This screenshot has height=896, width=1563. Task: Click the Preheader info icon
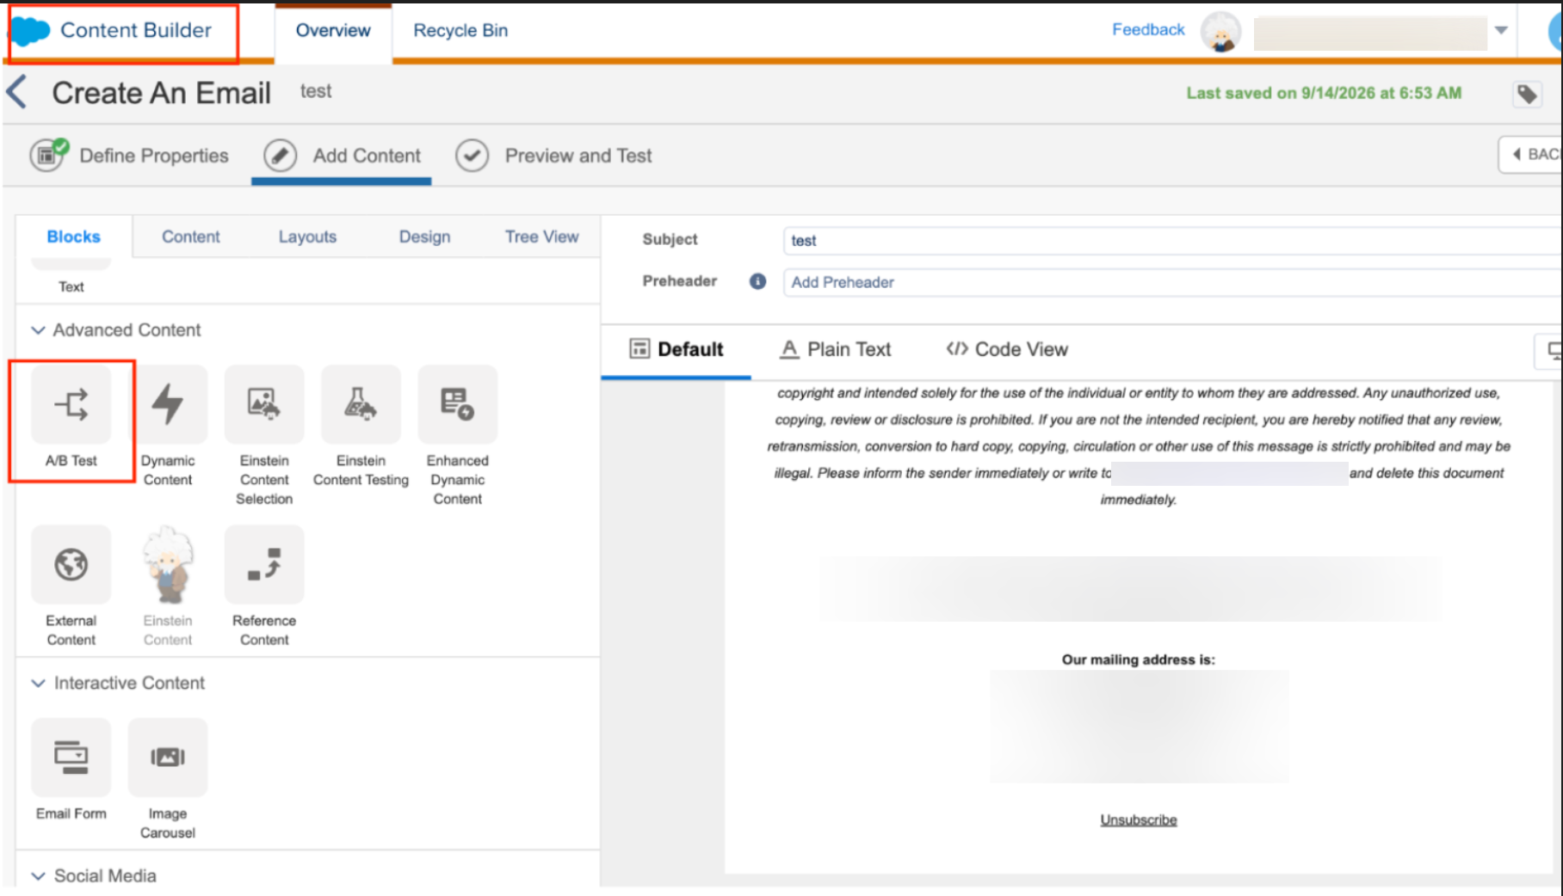coord(757,281)
